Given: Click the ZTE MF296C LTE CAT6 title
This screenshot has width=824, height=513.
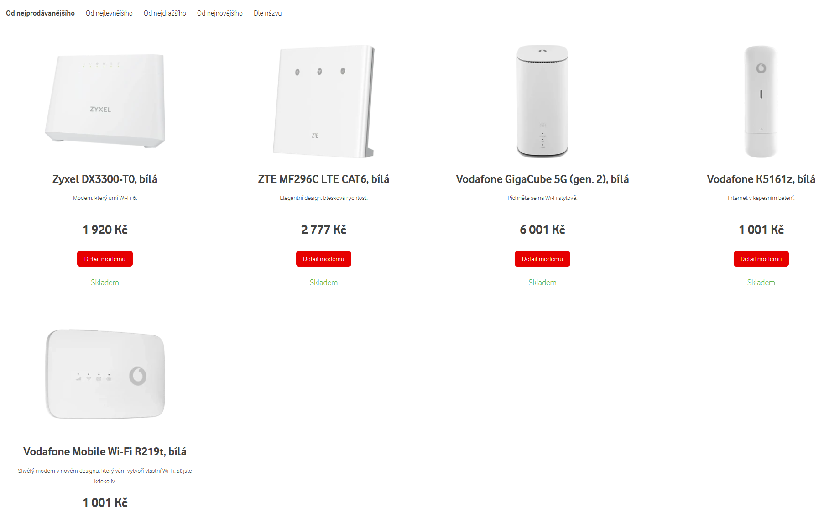Looking at the screenshot, I should (323, 179).
